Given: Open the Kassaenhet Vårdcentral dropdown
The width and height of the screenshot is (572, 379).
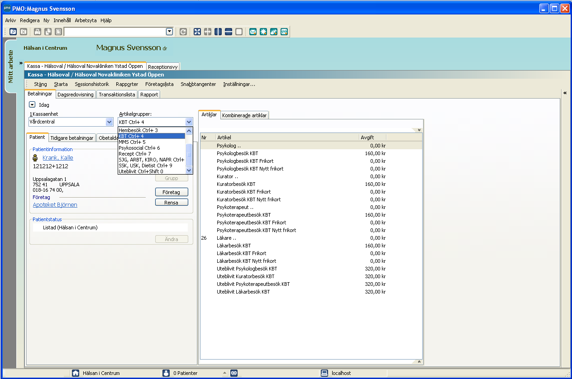Looking at the screenshot, I should [x=109, y=122].
